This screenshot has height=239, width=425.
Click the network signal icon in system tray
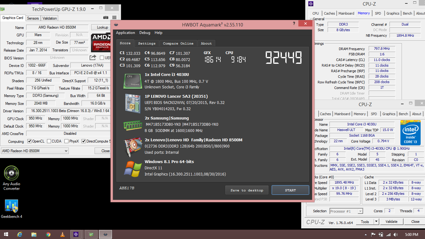point(388,234)
